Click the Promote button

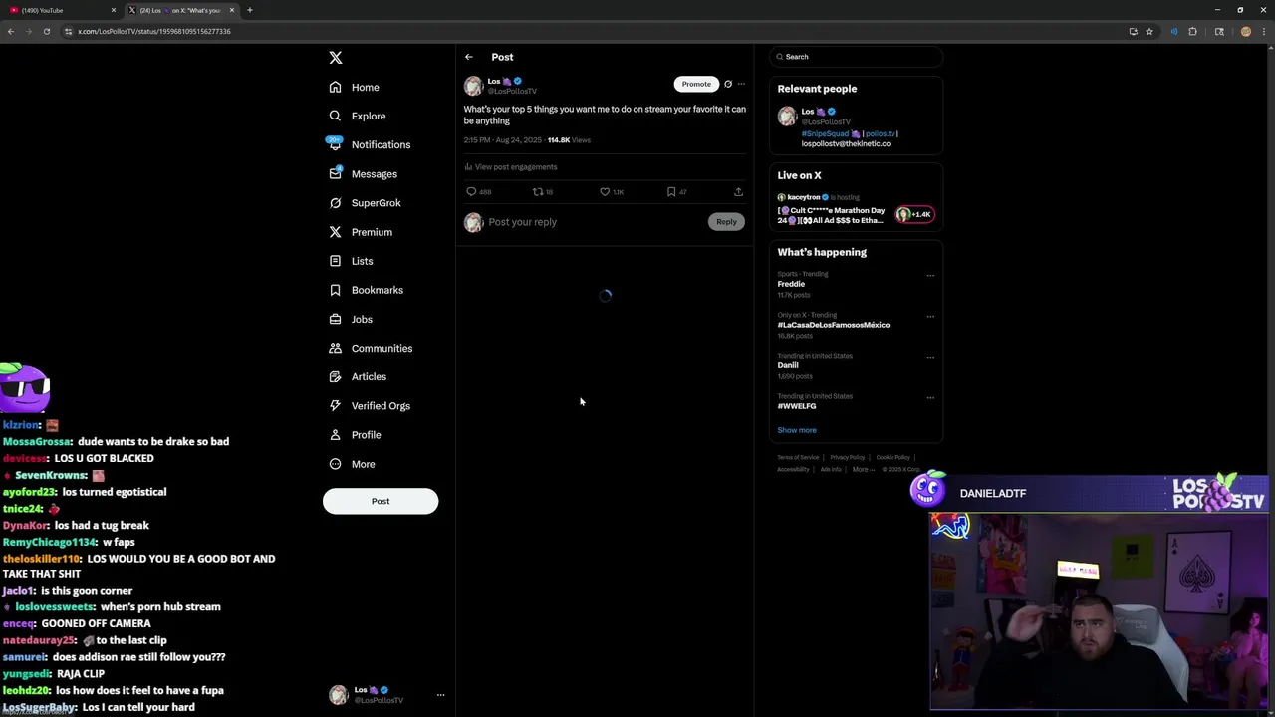[696, 84]
